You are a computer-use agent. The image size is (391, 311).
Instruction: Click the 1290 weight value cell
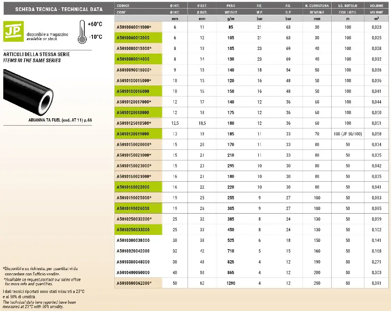pyautogui.click(x=231, y=283)
